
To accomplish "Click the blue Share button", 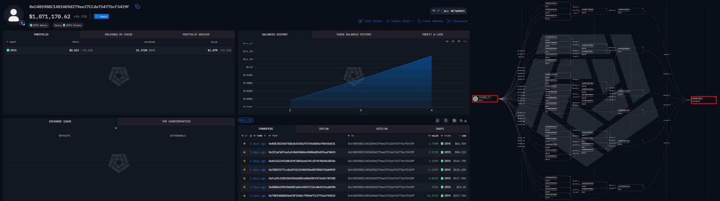I will click(101, 16).
